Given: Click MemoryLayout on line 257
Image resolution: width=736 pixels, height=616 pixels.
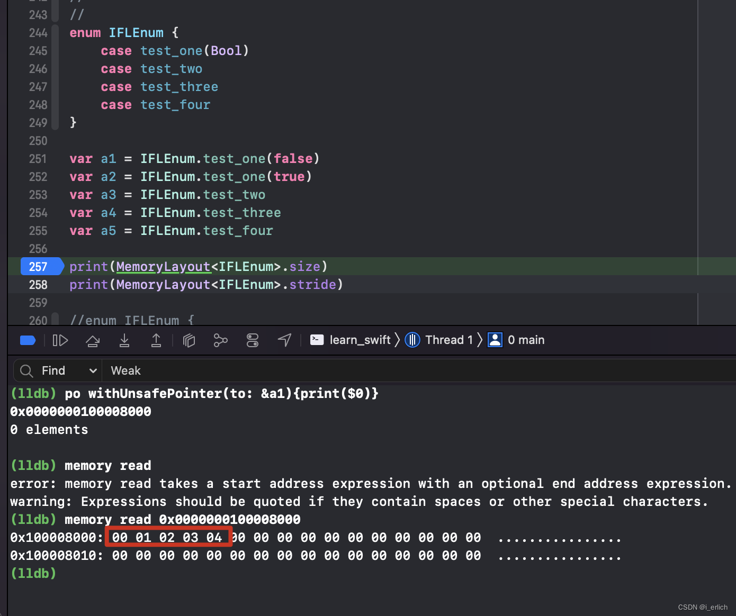Looking at the screenshot, I should click(x=163, y=267).
